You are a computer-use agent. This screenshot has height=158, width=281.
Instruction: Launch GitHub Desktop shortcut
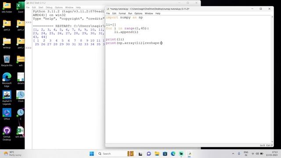click(7, 133)
